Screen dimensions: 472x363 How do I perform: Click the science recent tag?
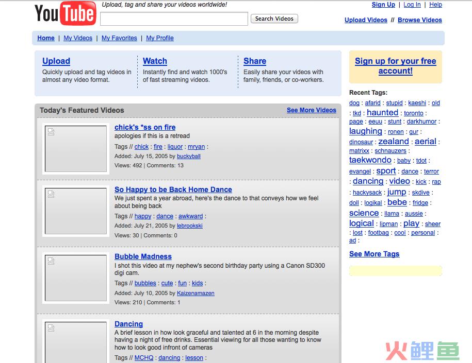364,213
